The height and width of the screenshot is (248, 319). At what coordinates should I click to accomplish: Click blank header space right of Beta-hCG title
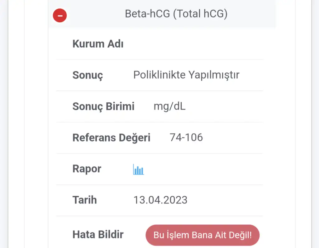(x=252, y=14)
